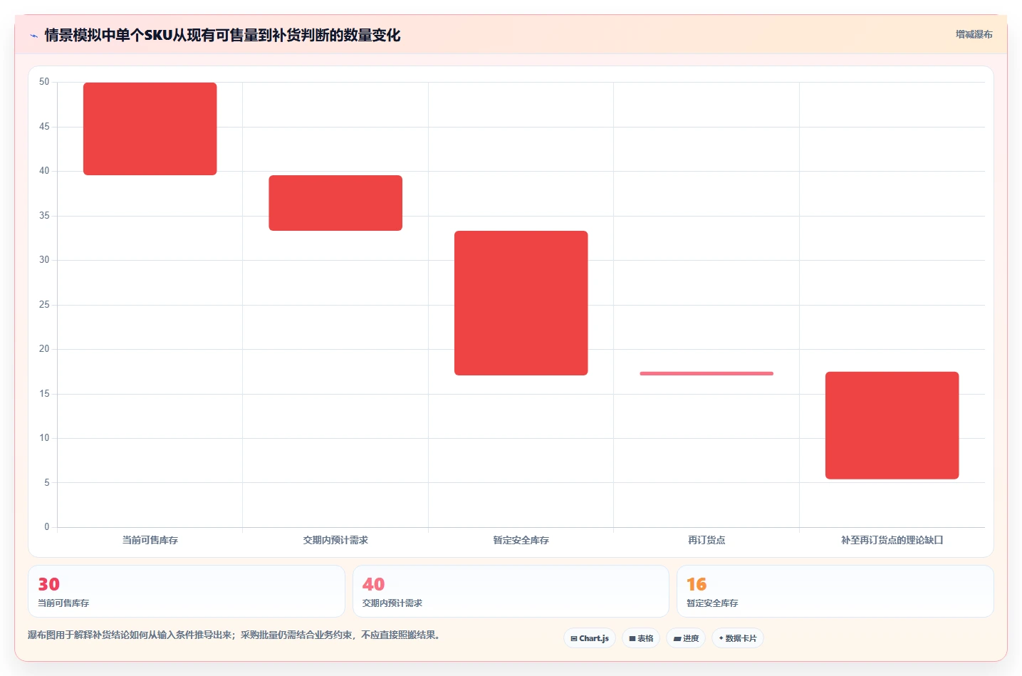Click the 16 暂定安全库存 data card

pos(835,591)
